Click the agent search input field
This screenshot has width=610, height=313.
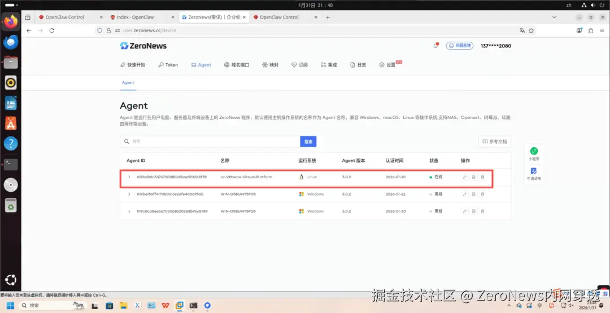(x=210, y=142)
